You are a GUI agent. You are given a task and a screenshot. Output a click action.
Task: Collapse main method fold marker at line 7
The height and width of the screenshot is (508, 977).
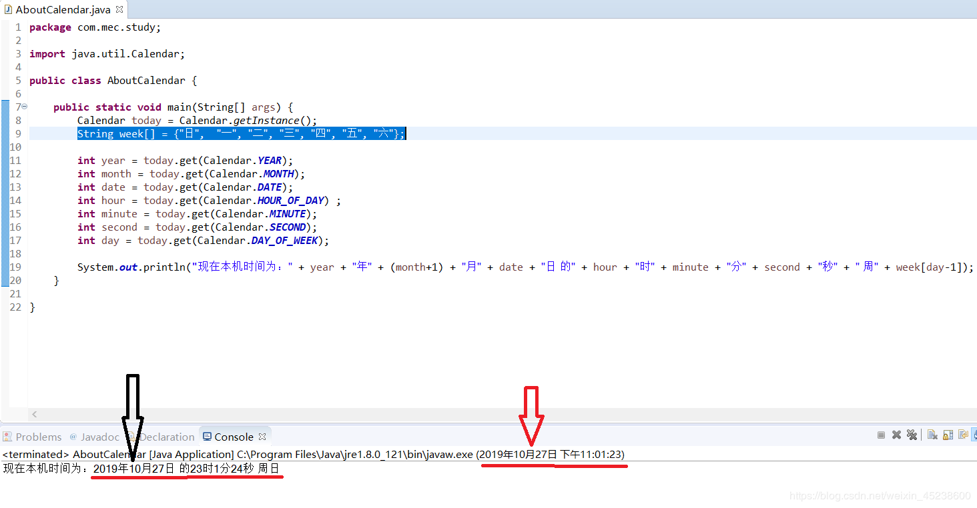click(24, 107)
